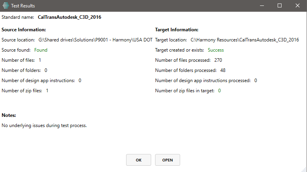Click the Source Information heading
This screenshot has height=172, width=307.
tap(23, 30)
